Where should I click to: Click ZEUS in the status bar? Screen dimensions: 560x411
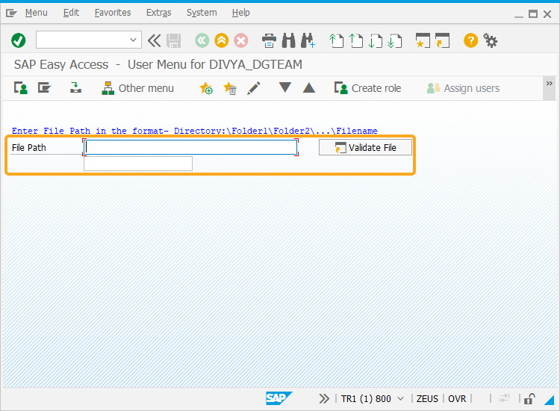point(427,398)
